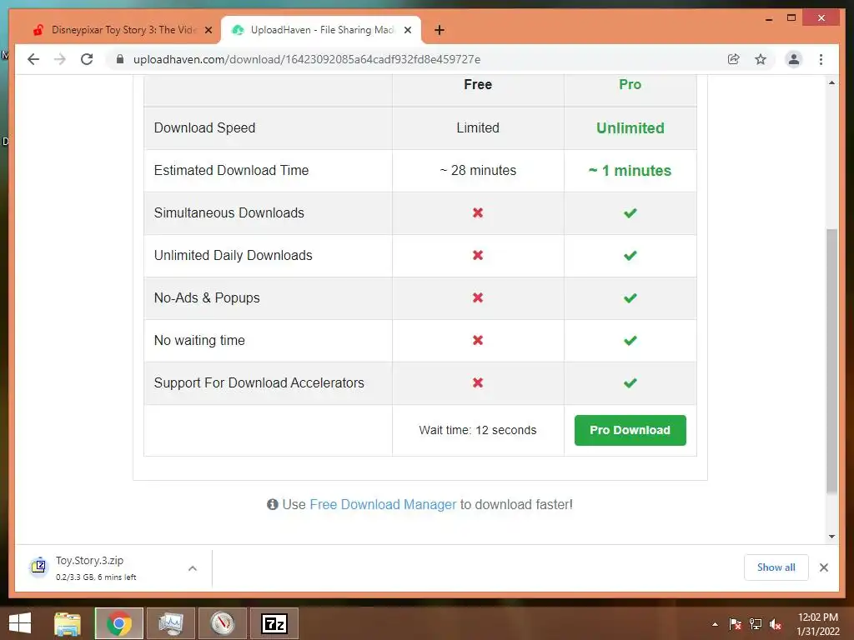This screenshot has height=640, width=854.
Task: Click the Wait time: 12 seconds text
Action: coord(478,430)
